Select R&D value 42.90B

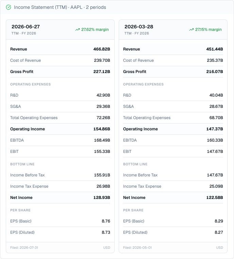click(x=103, y=95)
